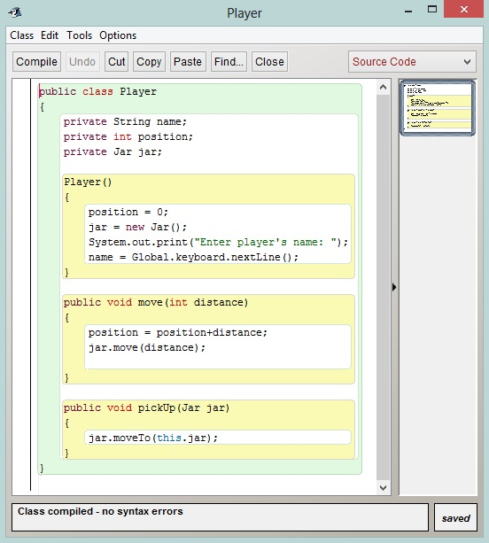The height and width of the screenshot is (543, 489).
Task: Open the Class menu
Action: pyautogui.click(x=22, y=35)
